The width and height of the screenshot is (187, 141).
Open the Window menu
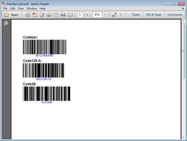[x=32, y=8]
